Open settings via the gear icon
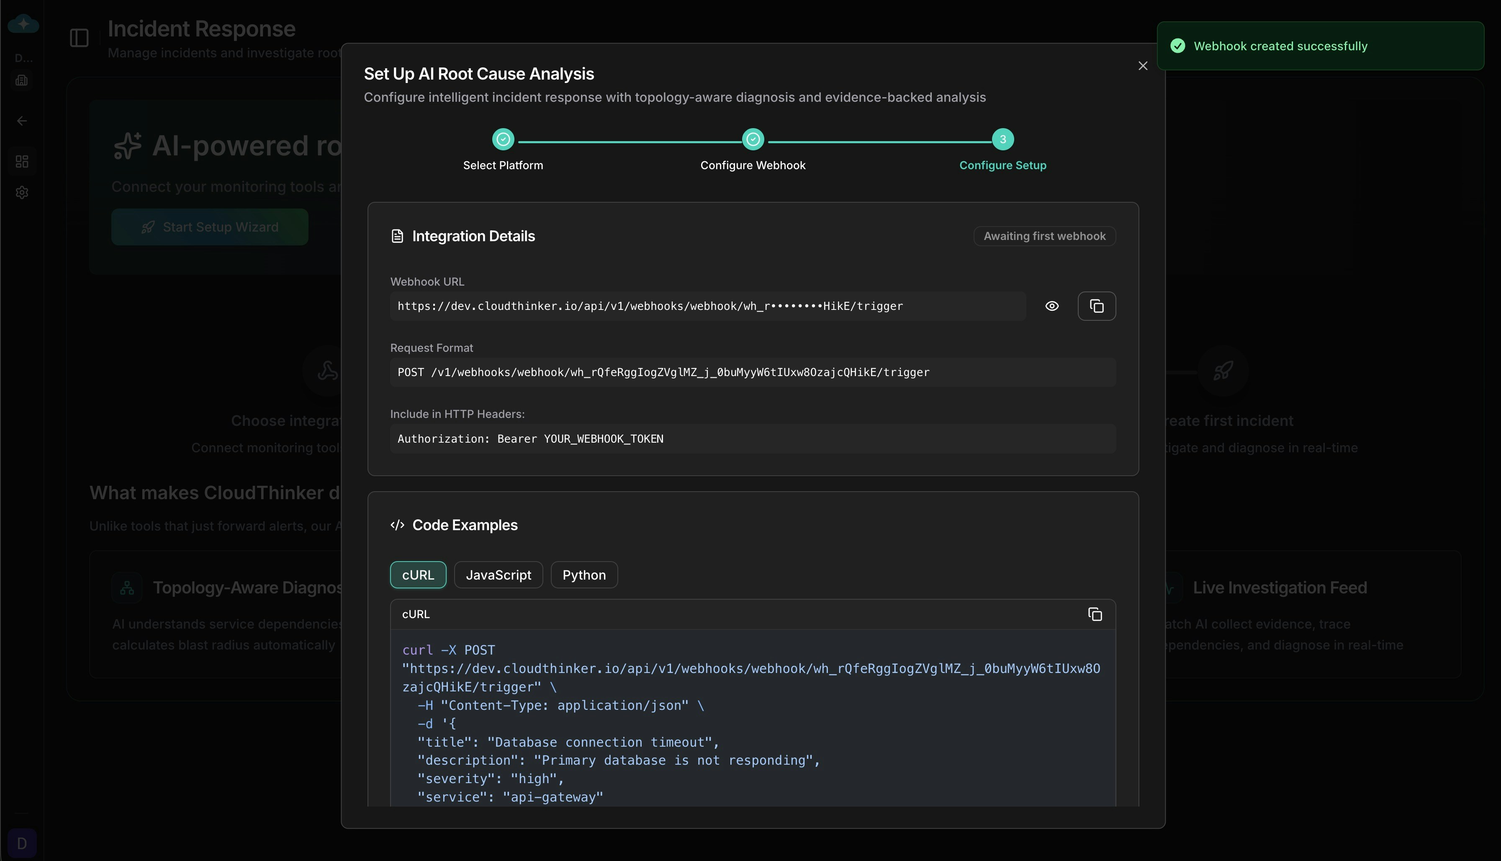Image resolution: width=1501 pixels, height=861 pixels. coord(22,192)
